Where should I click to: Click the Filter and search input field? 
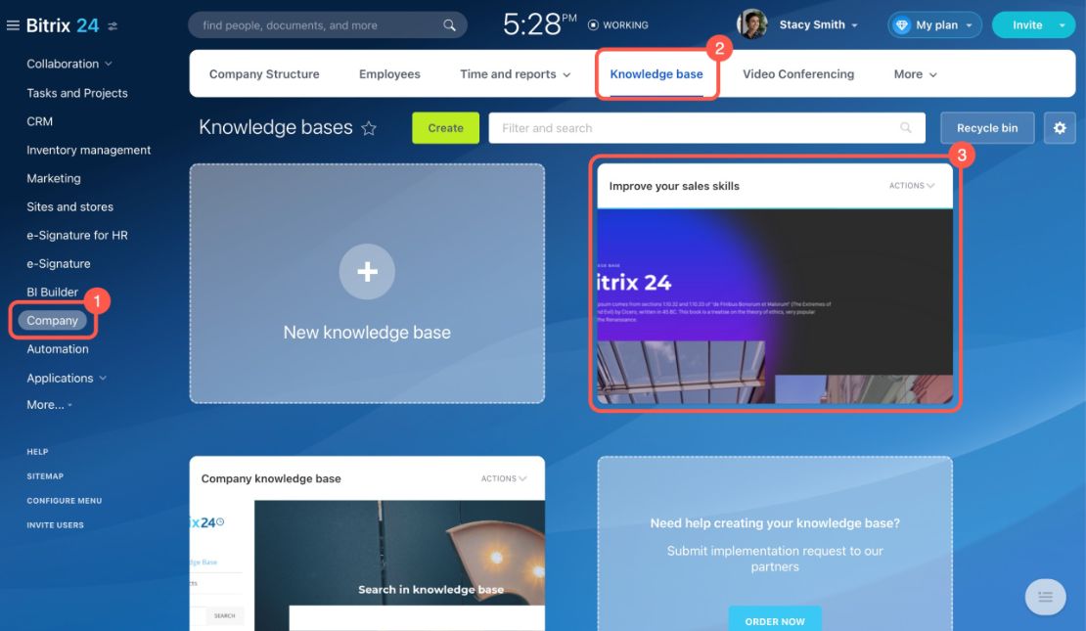coord(706,128)
